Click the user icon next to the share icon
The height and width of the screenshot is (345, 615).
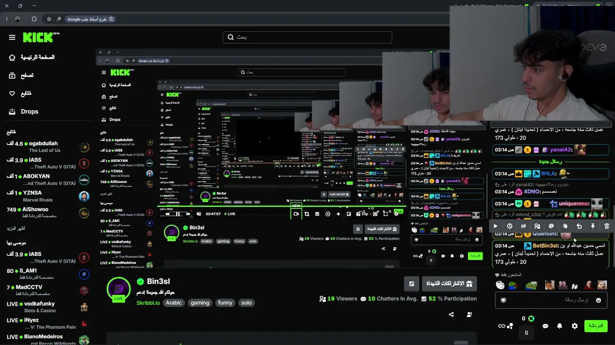pyautogui.click(x=469, y=315)
